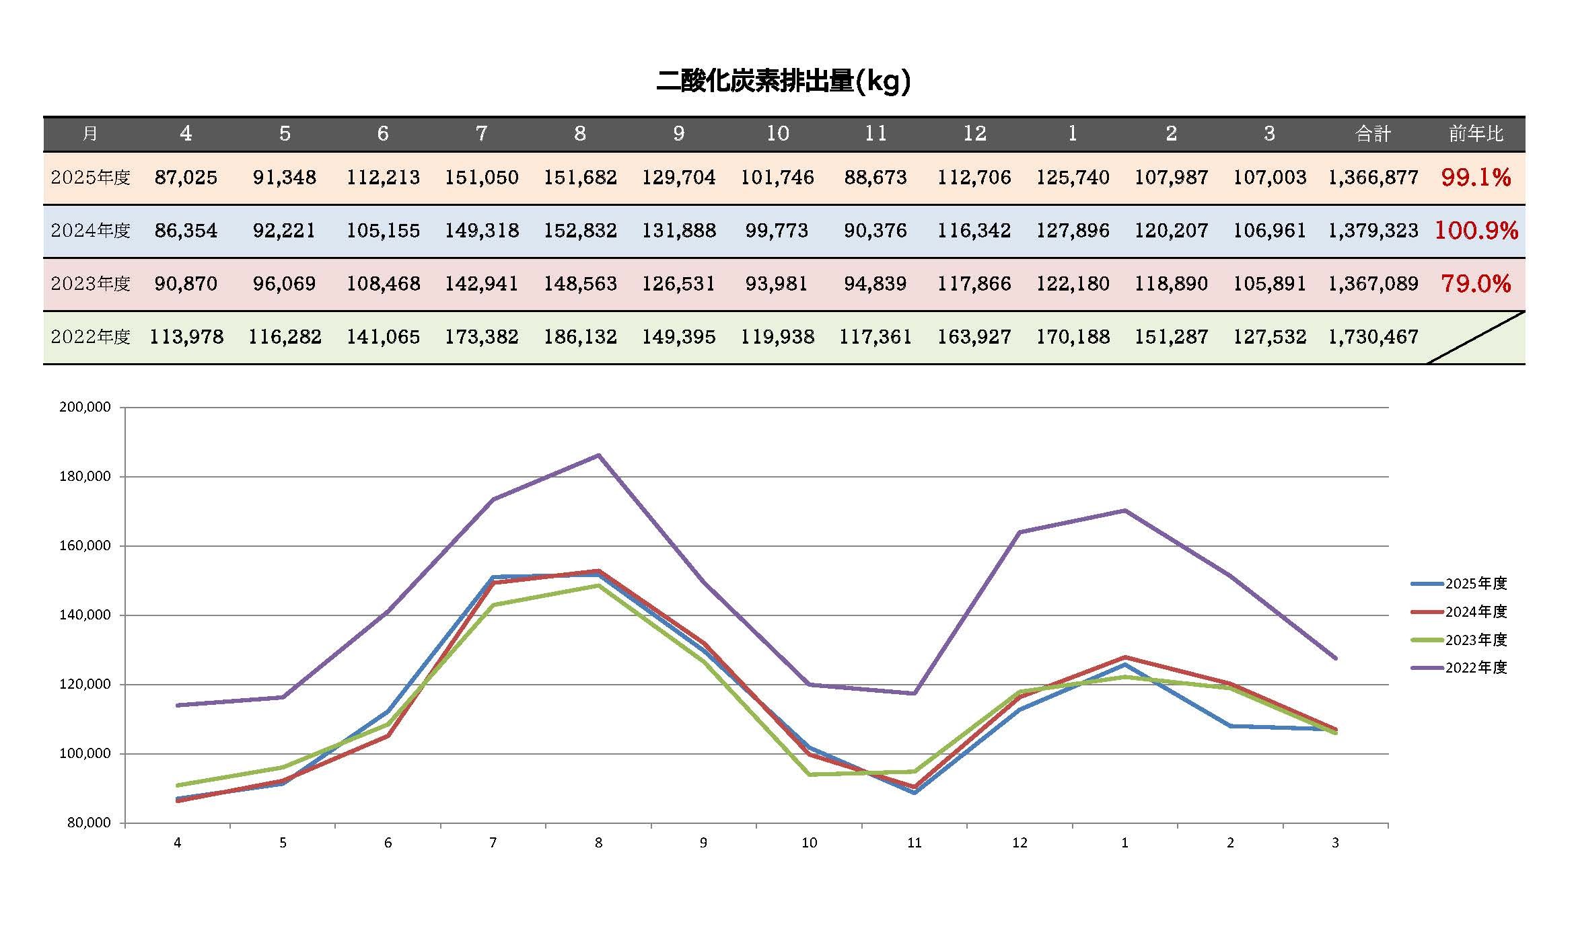Click the 月 header cell
Screen dimensions: 1574x947
click(90, 134)
